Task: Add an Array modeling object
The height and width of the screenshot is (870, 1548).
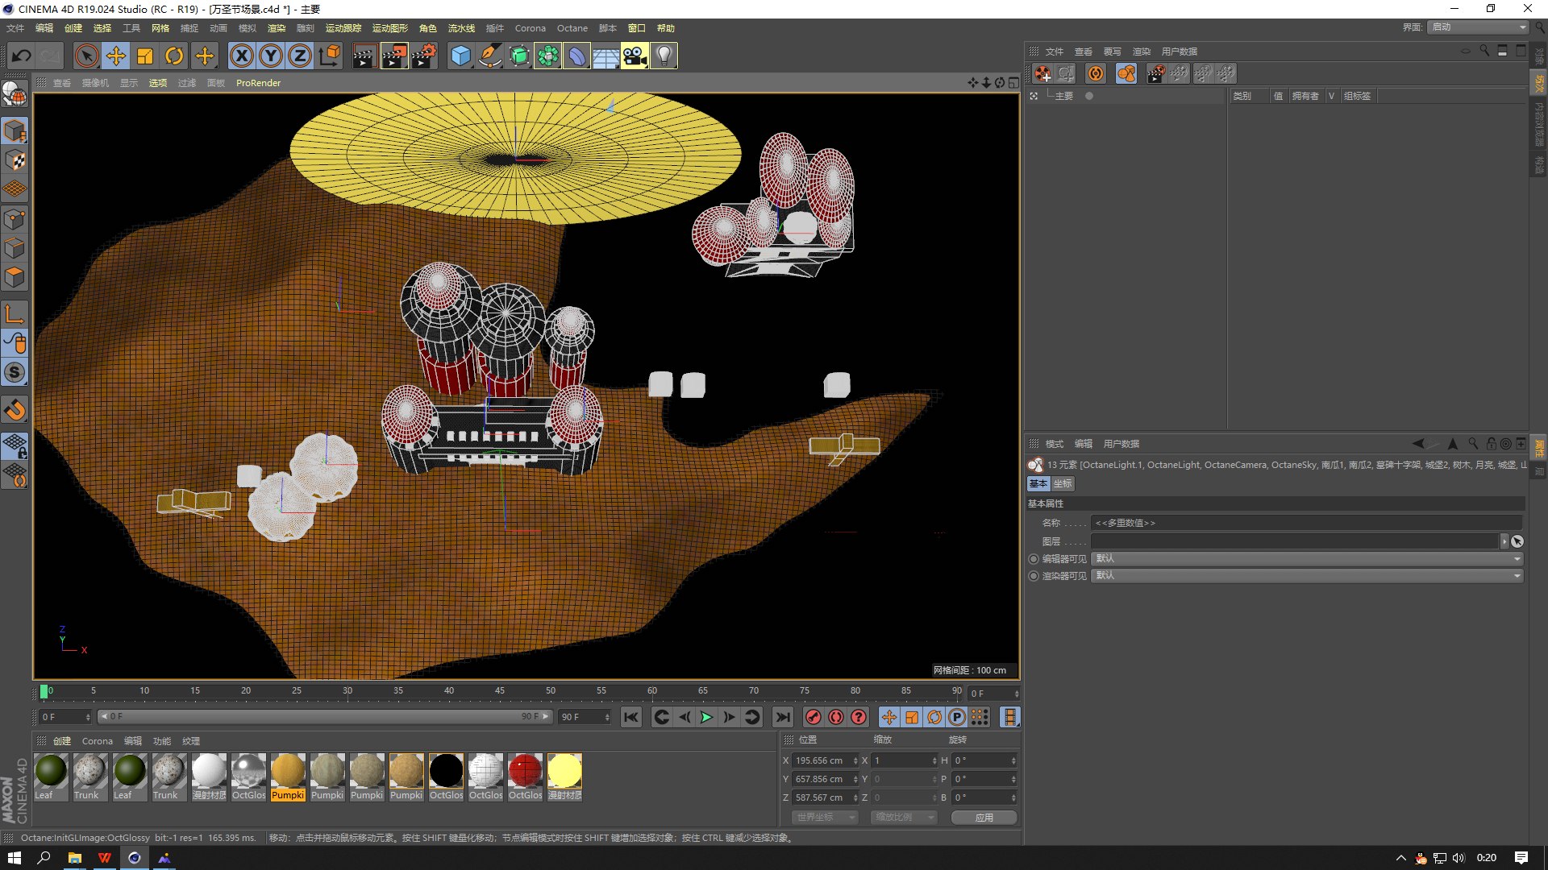Action: click(x=548, y=56)
